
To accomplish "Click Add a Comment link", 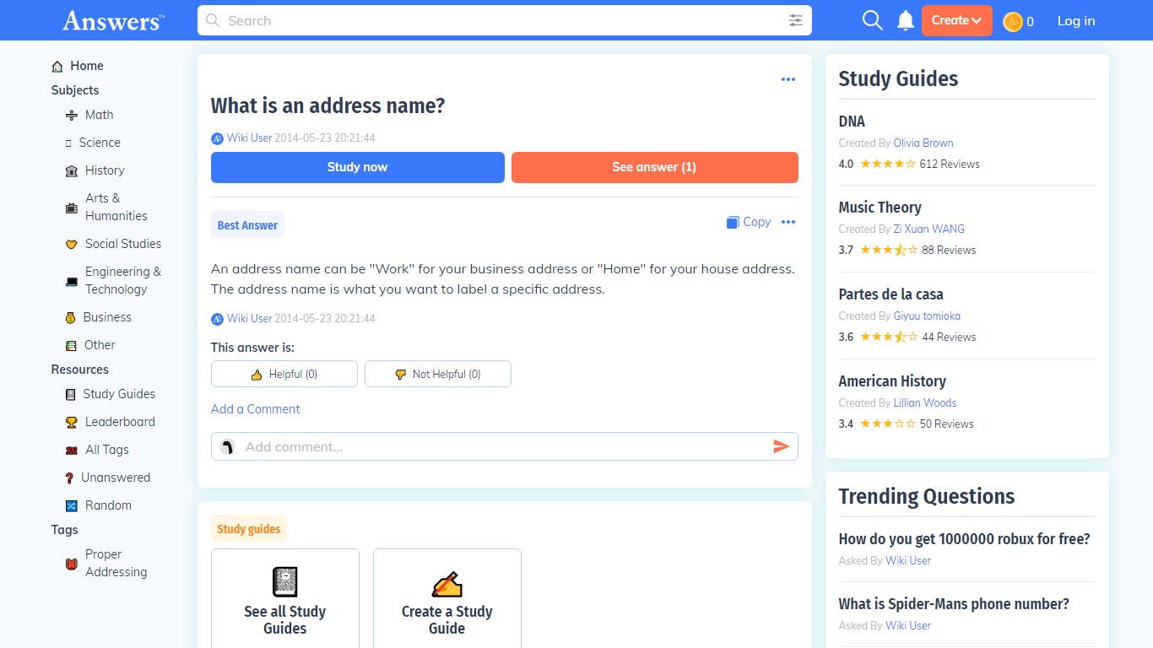I will [x=256, y=409].
